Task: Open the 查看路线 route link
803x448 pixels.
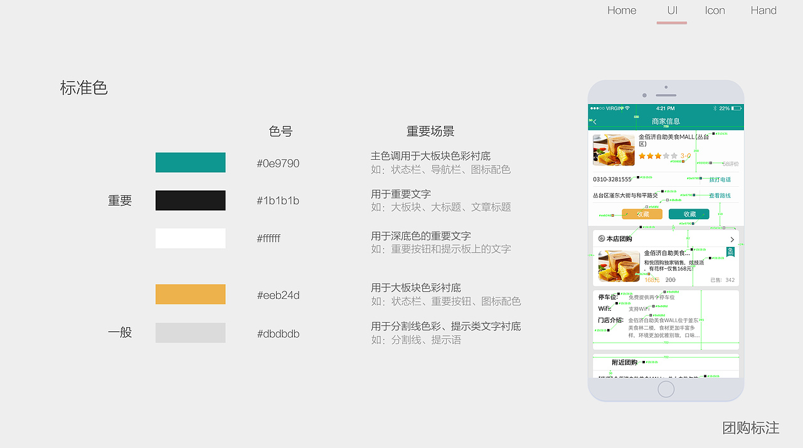Action: 720,196
